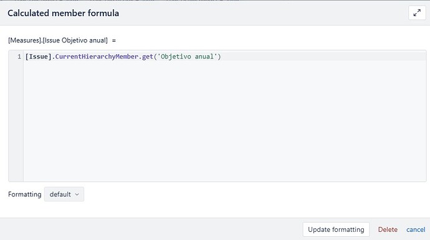Image resolution: width=430 pixels, height=240 pixels.
Task: Click the Calculated member formula title
Action: click(64, 13)
